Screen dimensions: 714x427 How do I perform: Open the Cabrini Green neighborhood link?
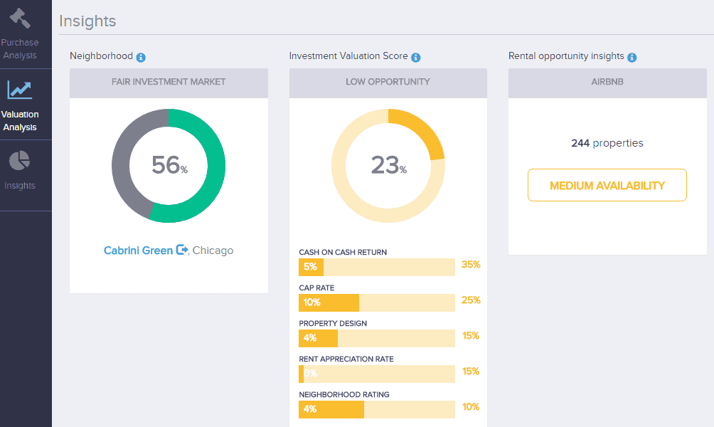click(138, 251)
